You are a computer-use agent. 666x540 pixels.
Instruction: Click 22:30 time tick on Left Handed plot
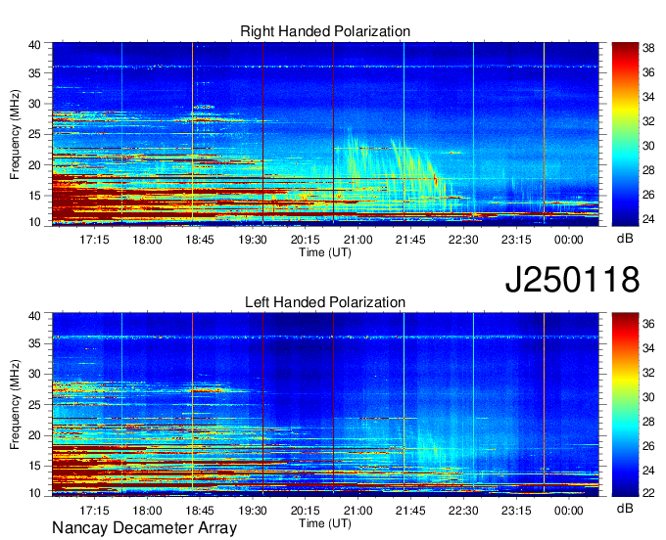(463, 511)
